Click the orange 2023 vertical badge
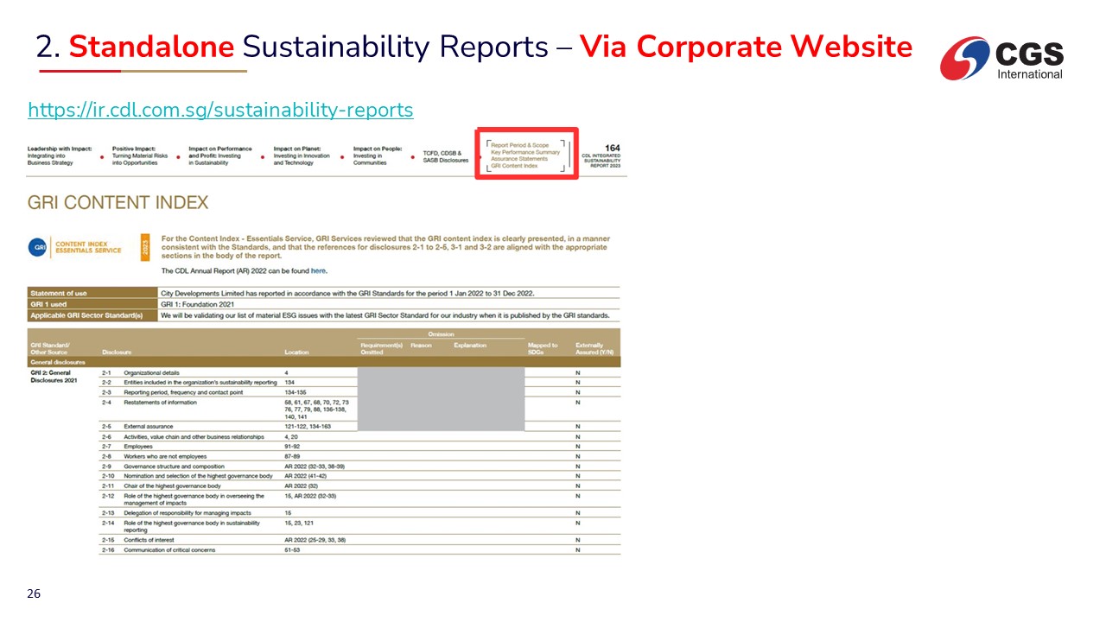Viewport: 1106px width, 622px height. [x=144, y=247]
